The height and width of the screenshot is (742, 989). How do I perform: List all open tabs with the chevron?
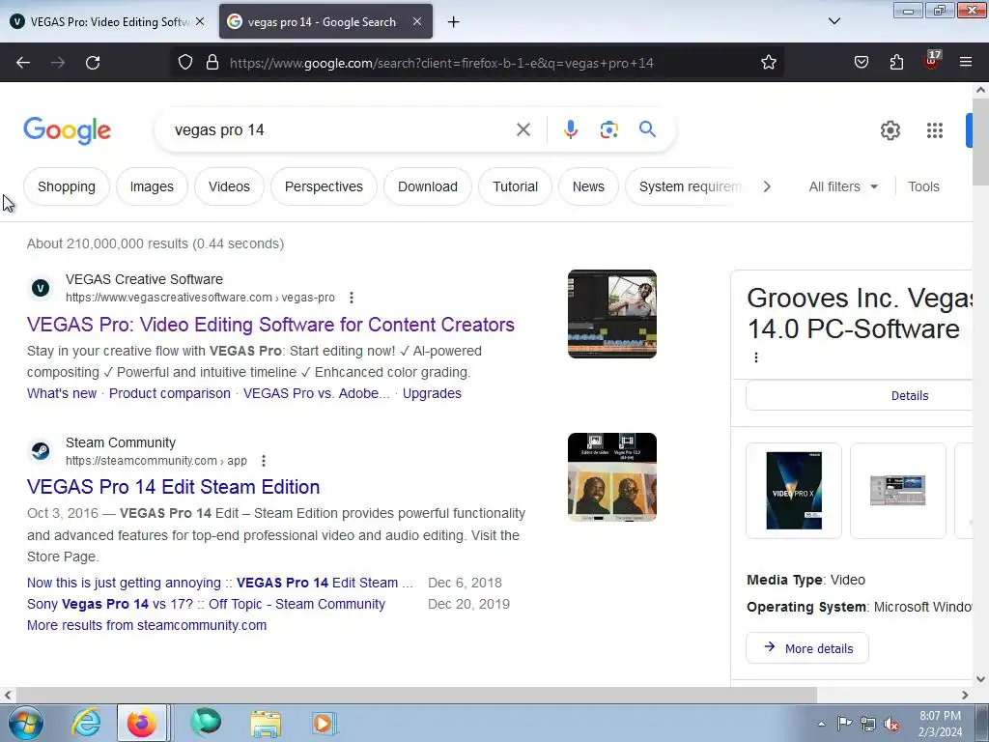[834, 21]
